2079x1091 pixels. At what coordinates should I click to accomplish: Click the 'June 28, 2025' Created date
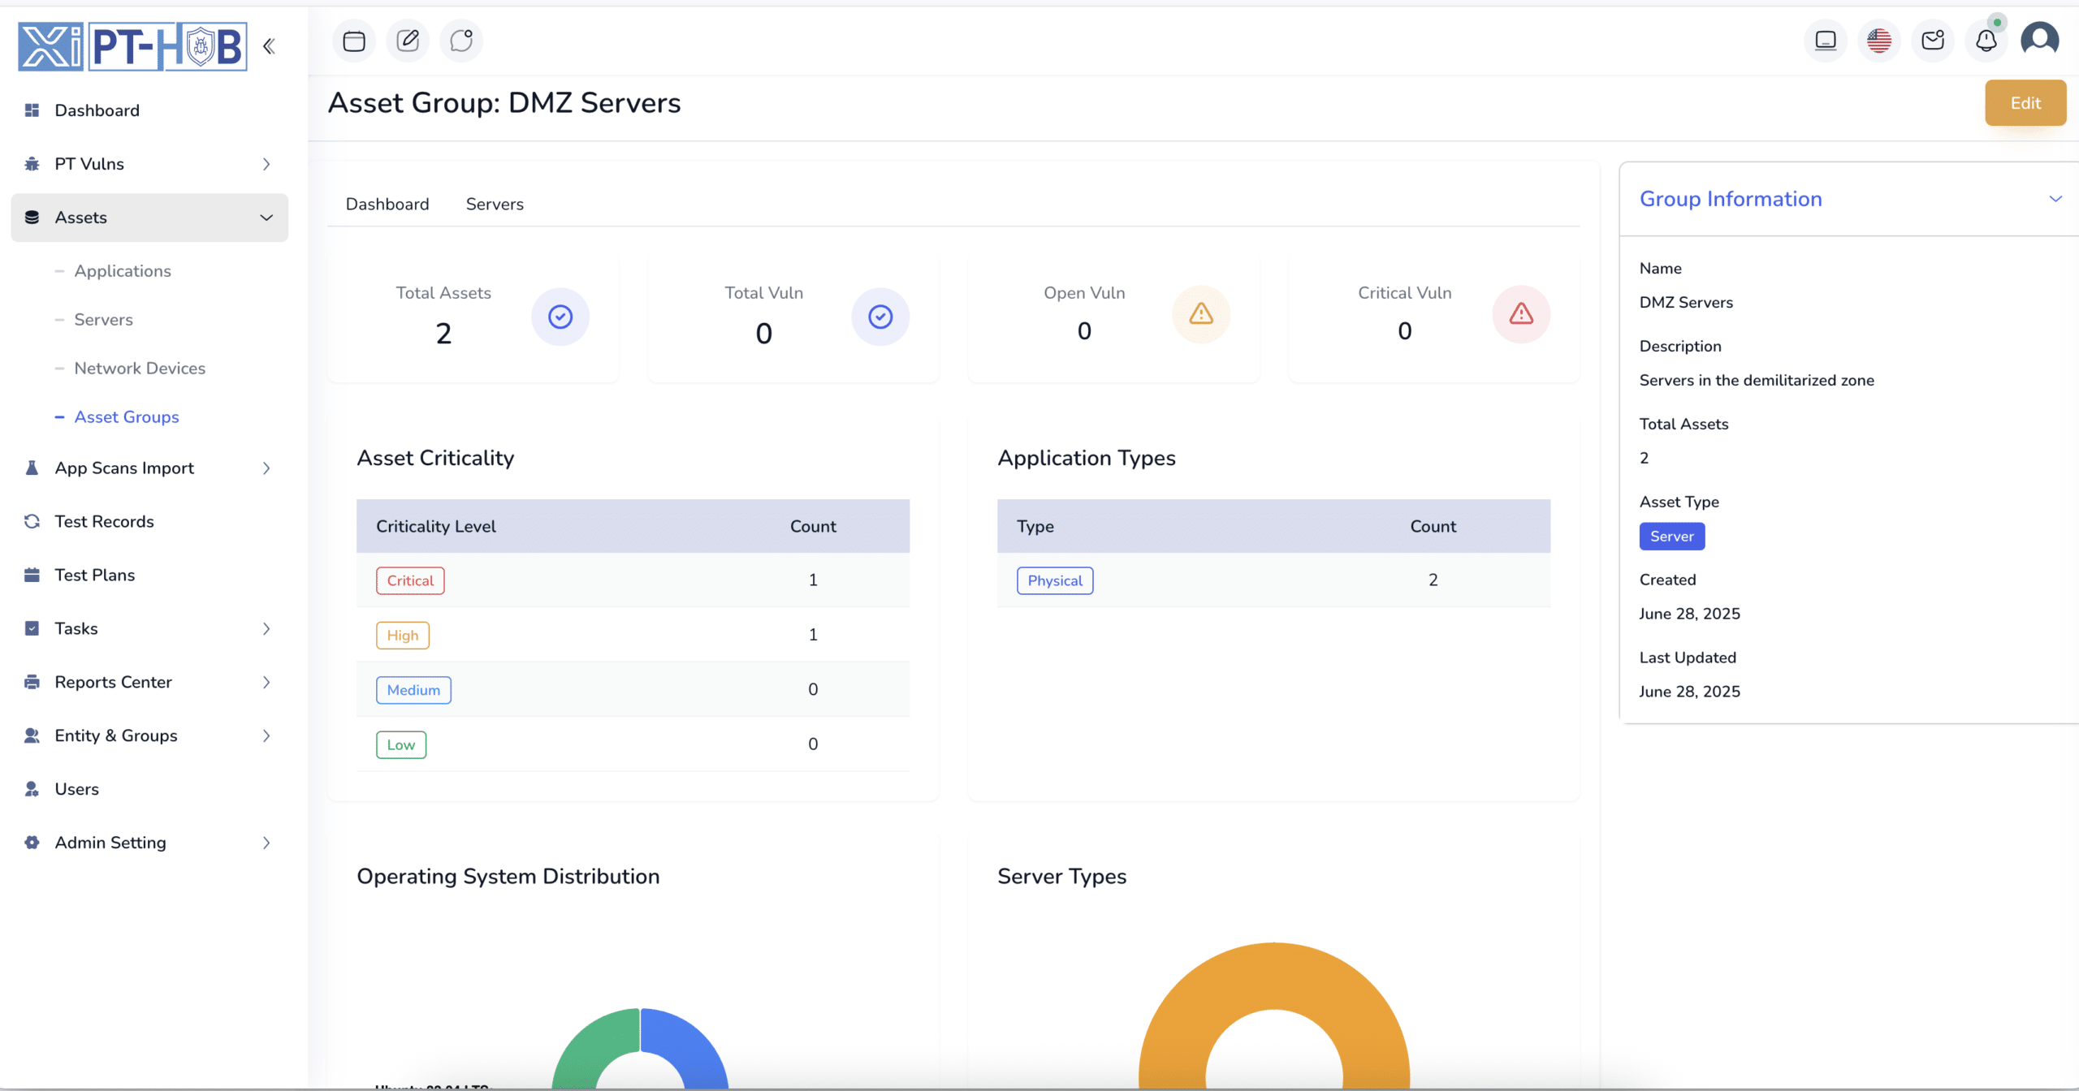1689,614
